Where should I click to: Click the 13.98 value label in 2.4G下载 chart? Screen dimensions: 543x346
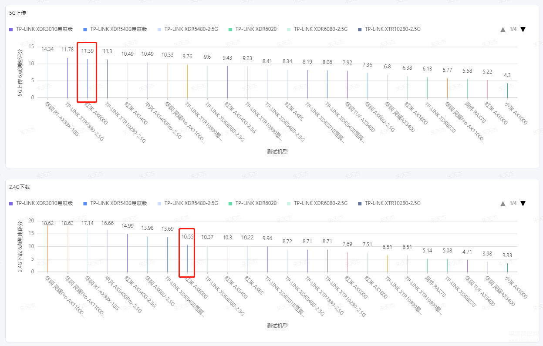(x=147, y=228)
